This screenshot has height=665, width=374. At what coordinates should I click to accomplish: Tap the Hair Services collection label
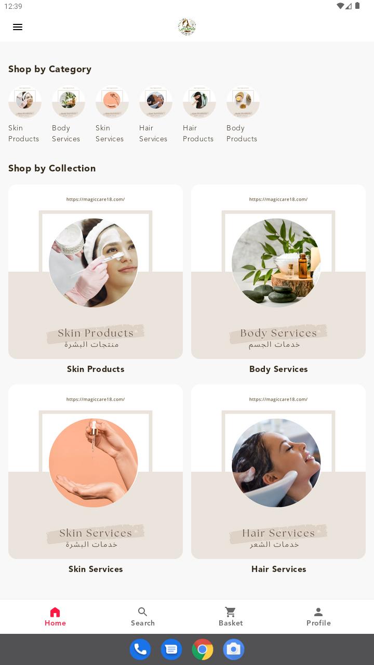click(278, 569)
